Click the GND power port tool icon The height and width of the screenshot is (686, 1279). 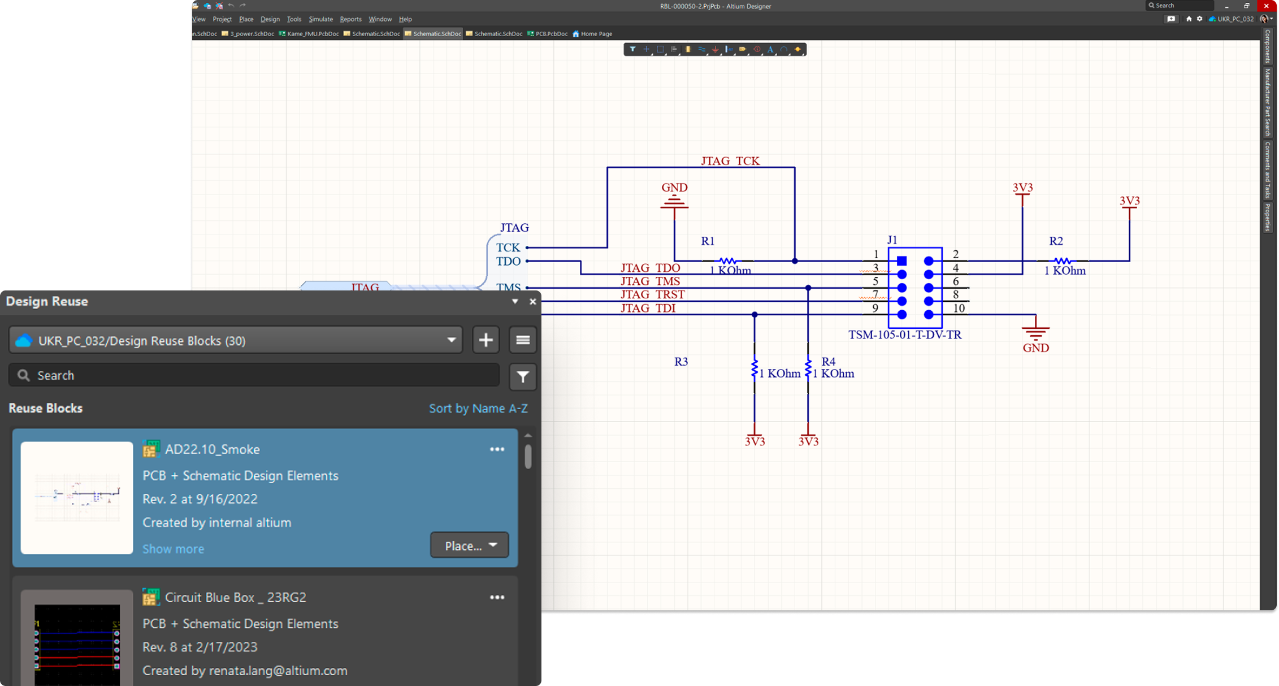pyautogui.click(x=715, y=49)
